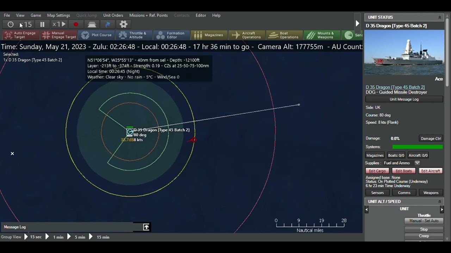Click the plotted course waypoint end marker

point(299,105)
